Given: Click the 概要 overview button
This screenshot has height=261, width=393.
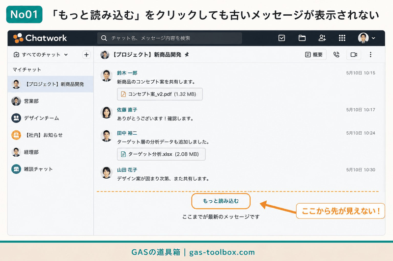Looking at the screenshot, I should [314, 54].
